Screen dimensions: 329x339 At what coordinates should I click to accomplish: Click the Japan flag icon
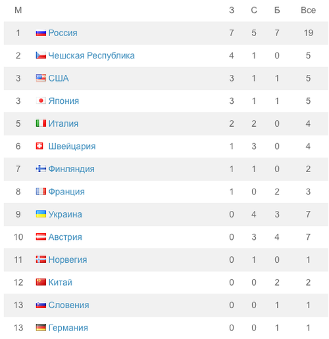click(x=41, y=101)
